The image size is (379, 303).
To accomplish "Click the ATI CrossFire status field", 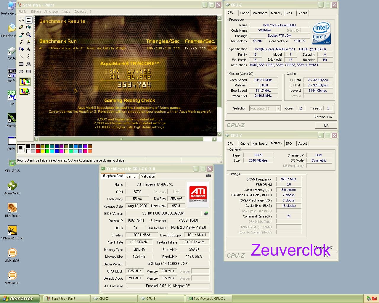I will click(x=168, y=286).
